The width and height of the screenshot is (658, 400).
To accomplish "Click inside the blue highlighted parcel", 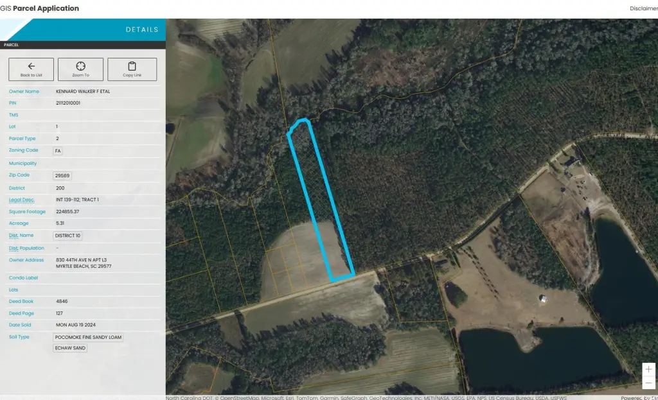I will pos(321,197).
